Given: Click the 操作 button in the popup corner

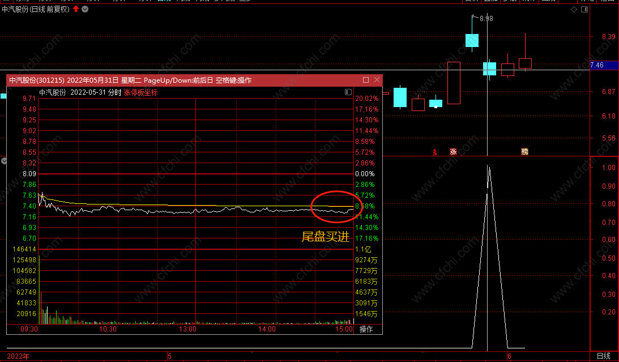Looking at the screenshot, I should click(366, 329).
